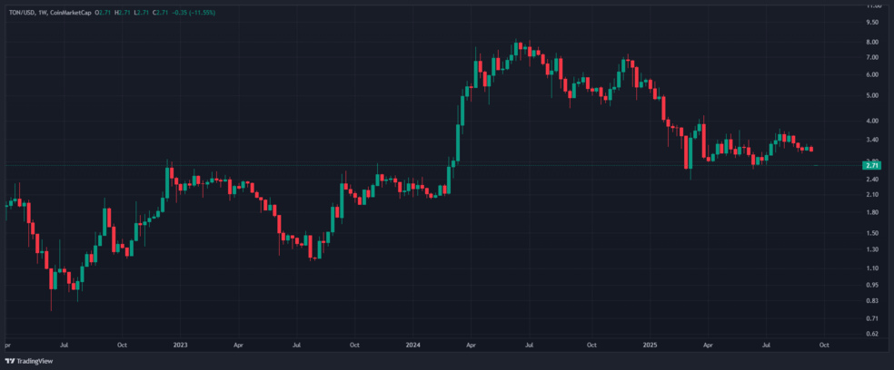
Task: Click the 2024 label on time axis
Action: 412,346
